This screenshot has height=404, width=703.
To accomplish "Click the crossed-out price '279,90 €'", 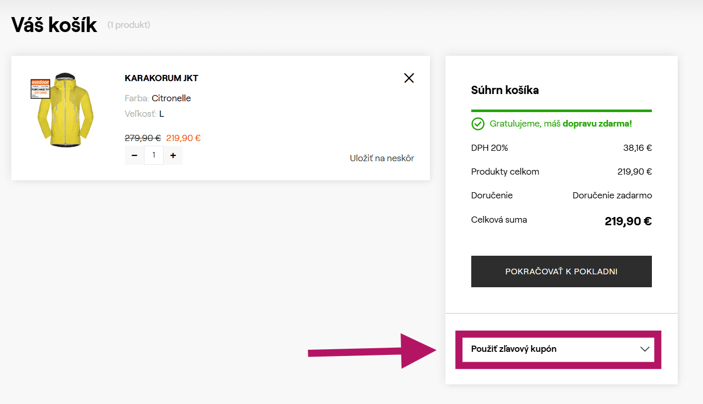I will click(143, 138).
